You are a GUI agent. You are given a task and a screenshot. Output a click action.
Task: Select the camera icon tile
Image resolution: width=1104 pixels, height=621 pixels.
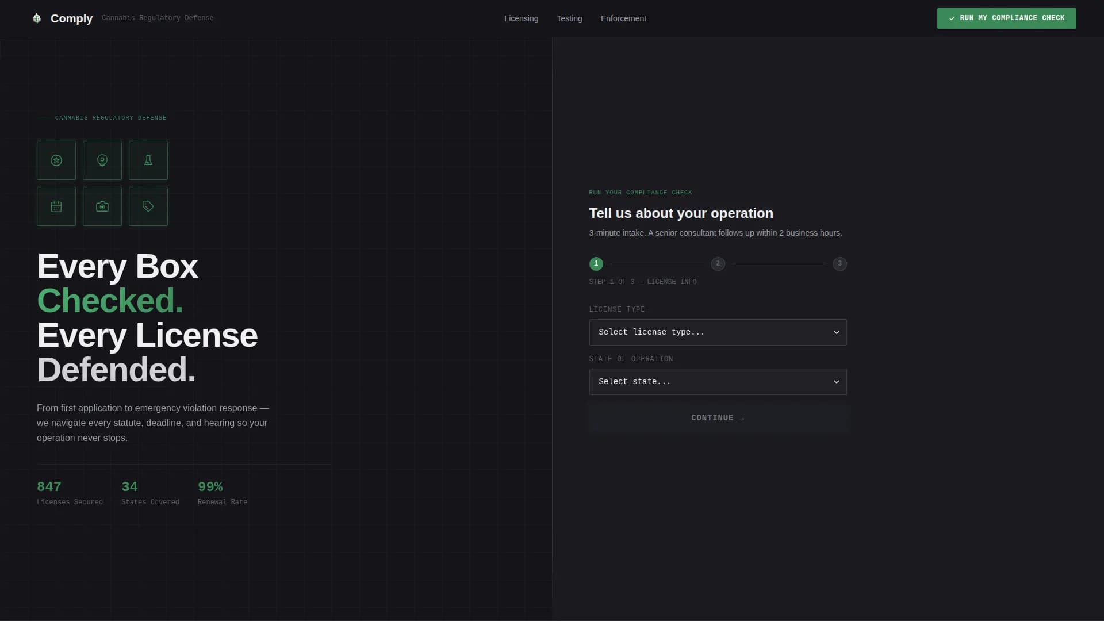click(x=102, y=206)
